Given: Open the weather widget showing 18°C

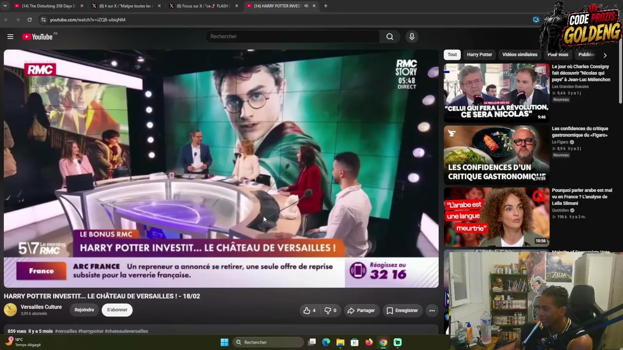Looking at the screenshot, I should [x=23, y=342].
